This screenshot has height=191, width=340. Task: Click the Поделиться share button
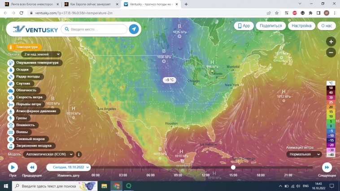point(271,26)
